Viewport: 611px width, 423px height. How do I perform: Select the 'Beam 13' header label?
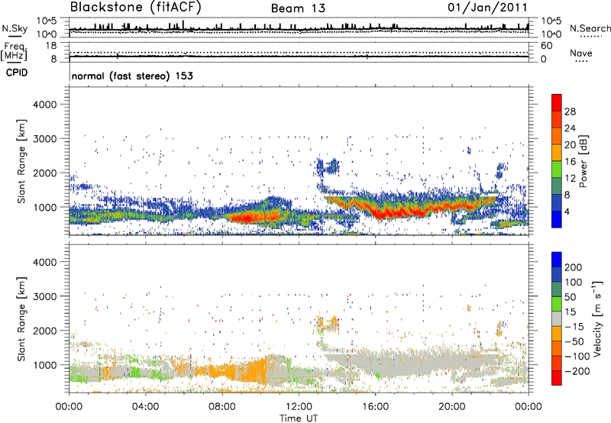[298, 8]
